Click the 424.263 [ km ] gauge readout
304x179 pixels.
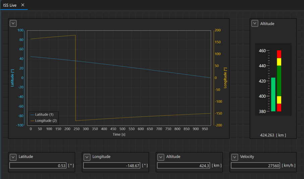tap(273, 135)
